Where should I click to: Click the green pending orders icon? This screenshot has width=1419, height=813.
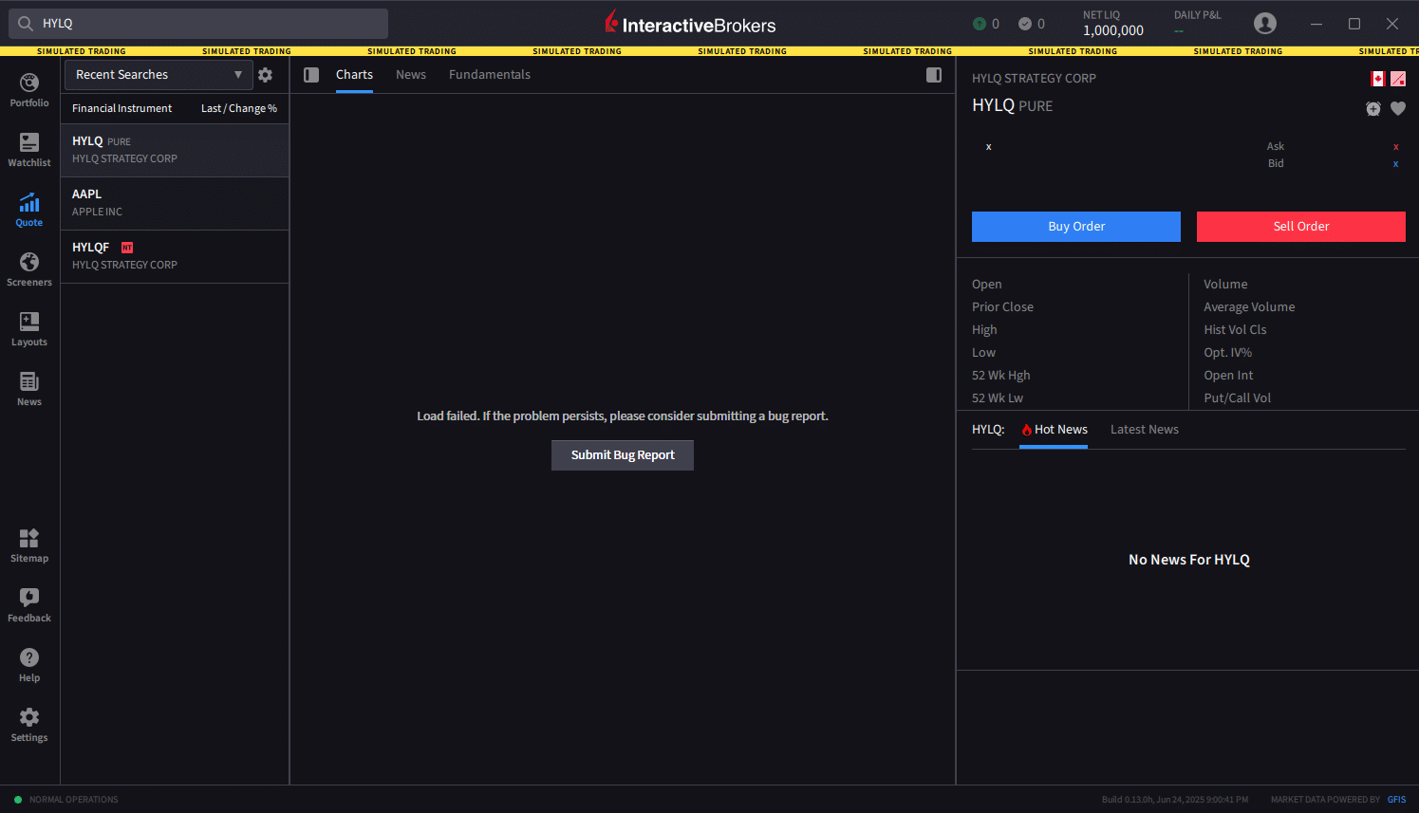pyautogui.click(x=980, y=24)
